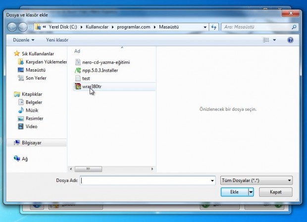Open the Tüm Dosyalar file type dropdown

click(x=256, y=180)
